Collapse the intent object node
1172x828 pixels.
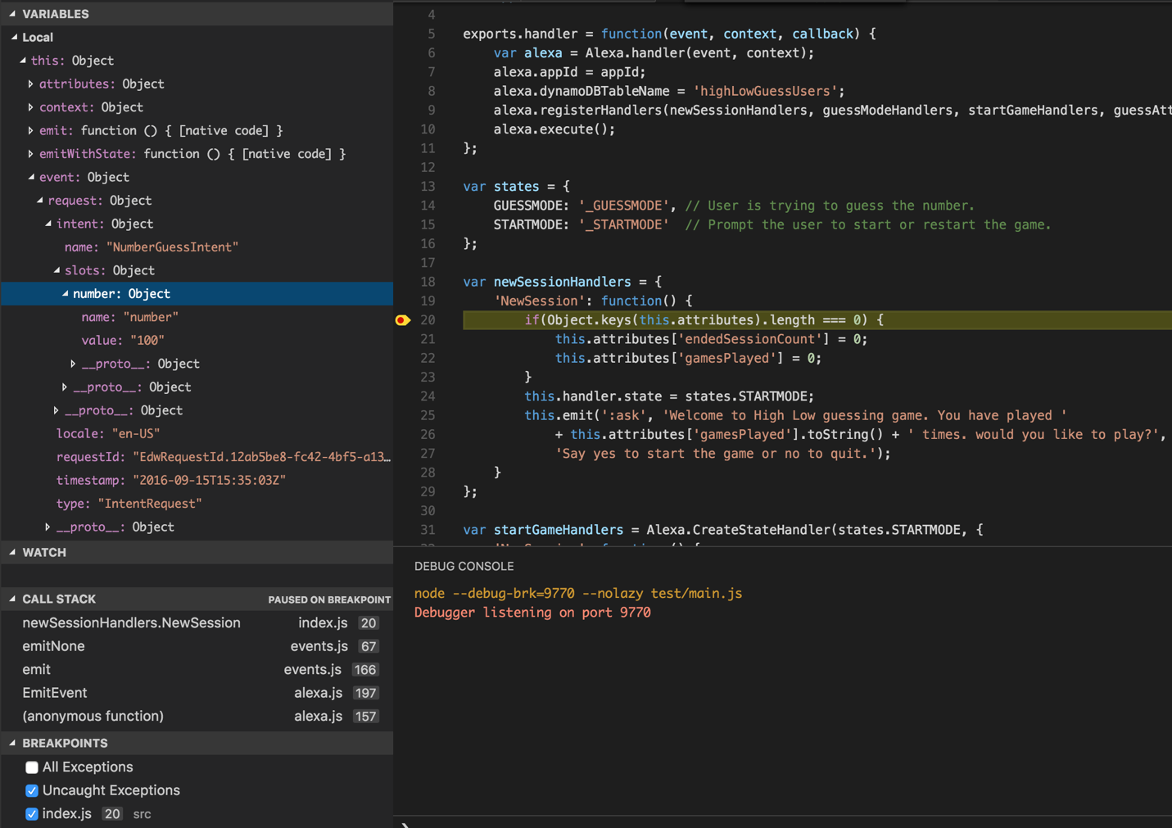pos(48,224)
